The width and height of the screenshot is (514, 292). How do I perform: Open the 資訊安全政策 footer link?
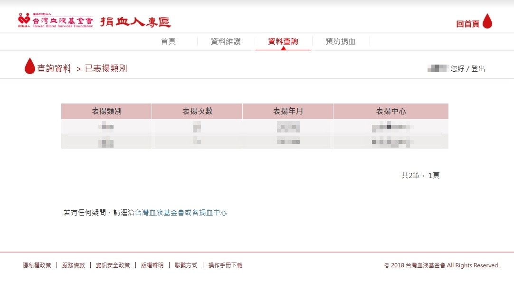pyautogui.click(x=113, y=265)
